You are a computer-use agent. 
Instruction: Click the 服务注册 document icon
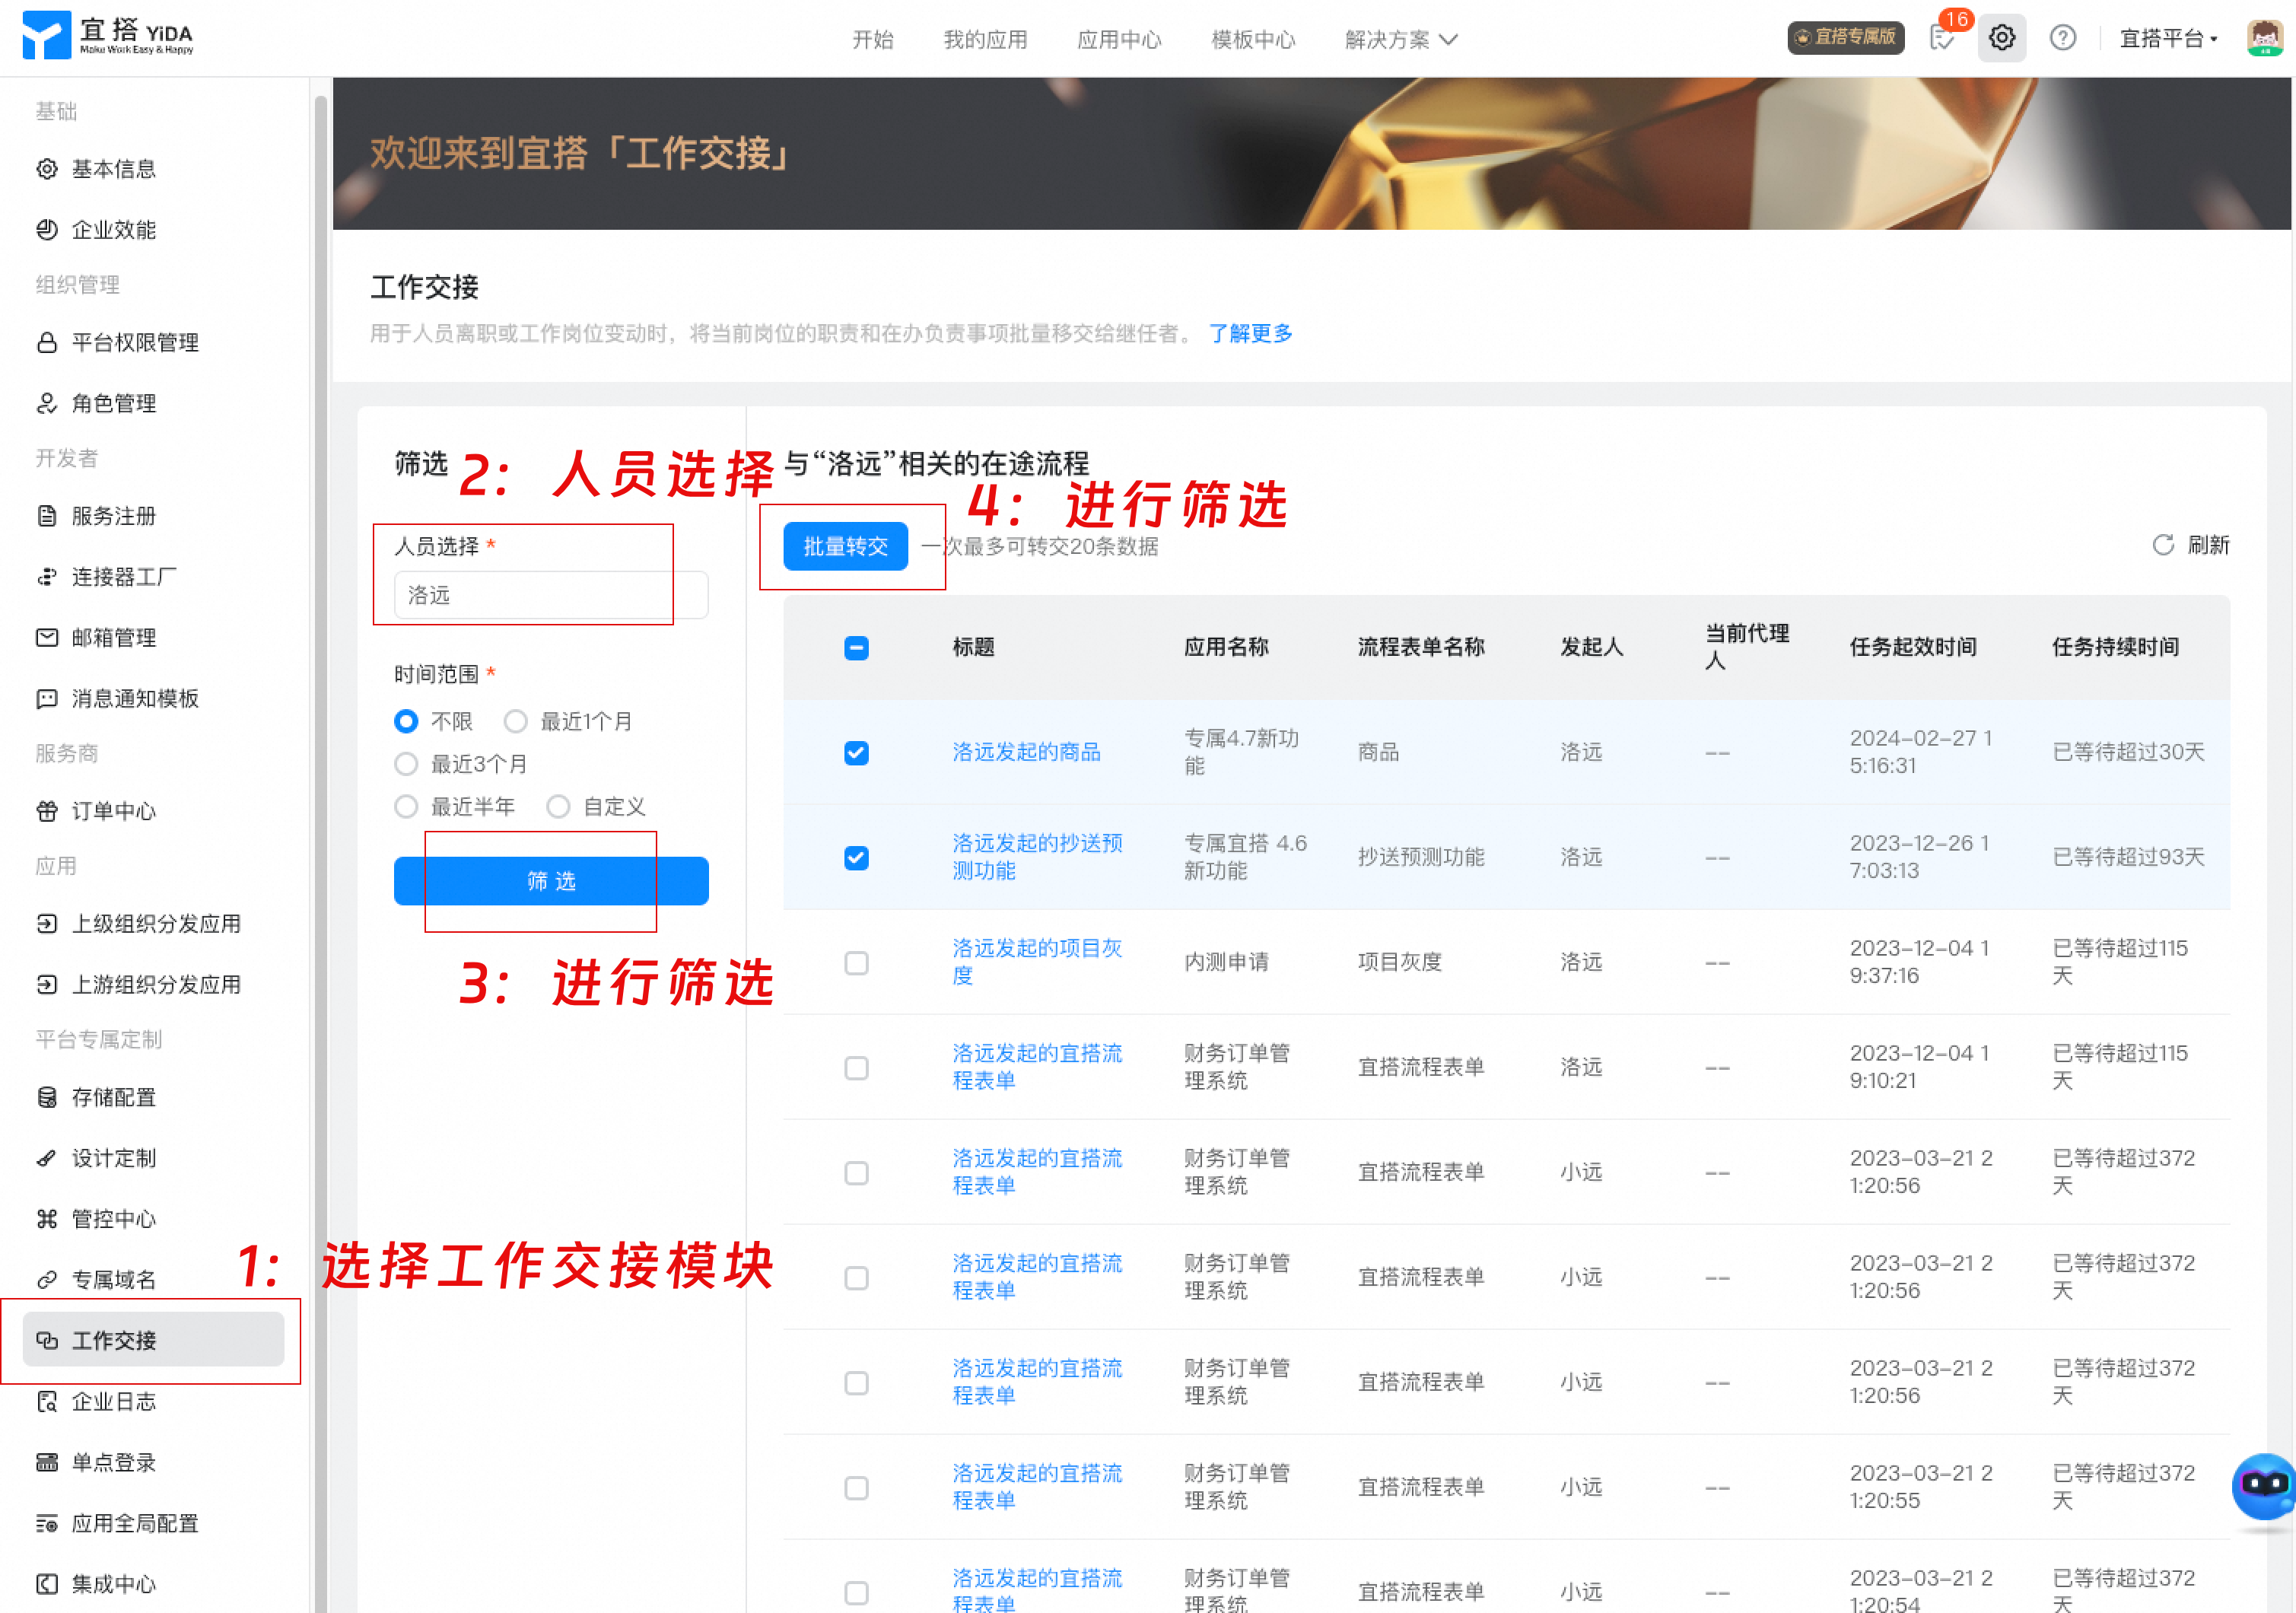[47, 516]
